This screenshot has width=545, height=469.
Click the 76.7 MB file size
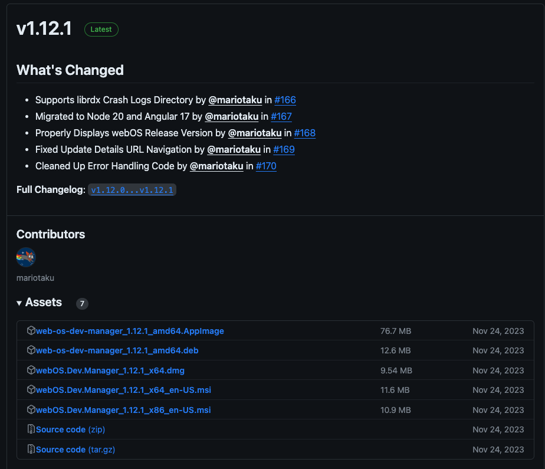396,331
